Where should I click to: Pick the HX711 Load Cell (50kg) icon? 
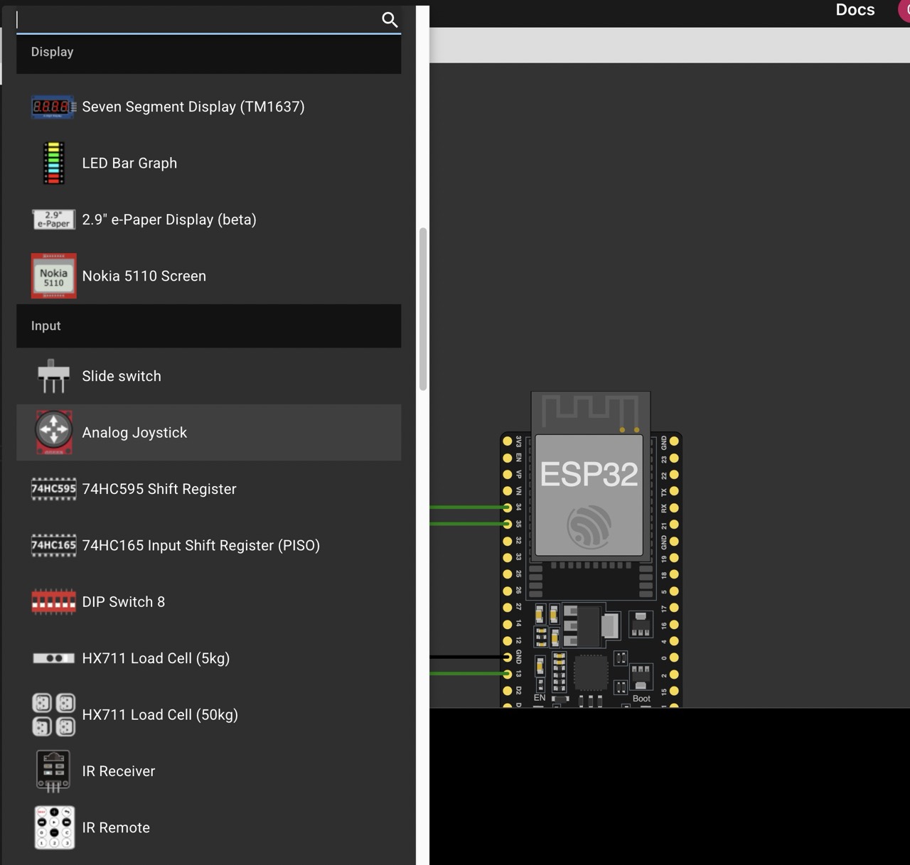53,714
